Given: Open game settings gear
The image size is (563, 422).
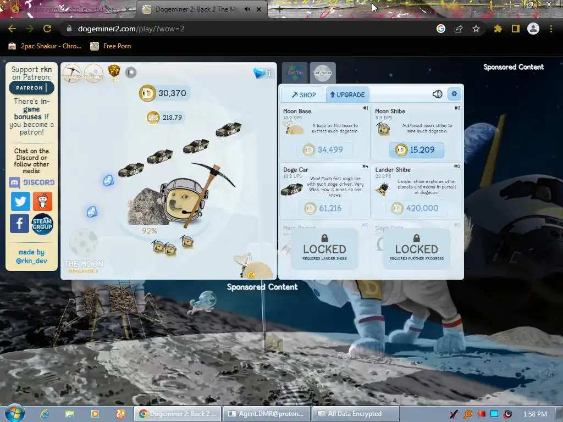Looking at the screenshot, I should click(x=454, y=94).
